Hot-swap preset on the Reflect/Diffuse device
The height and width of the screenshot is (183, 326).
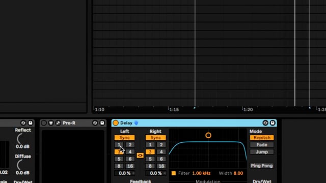tap(23, 123)
